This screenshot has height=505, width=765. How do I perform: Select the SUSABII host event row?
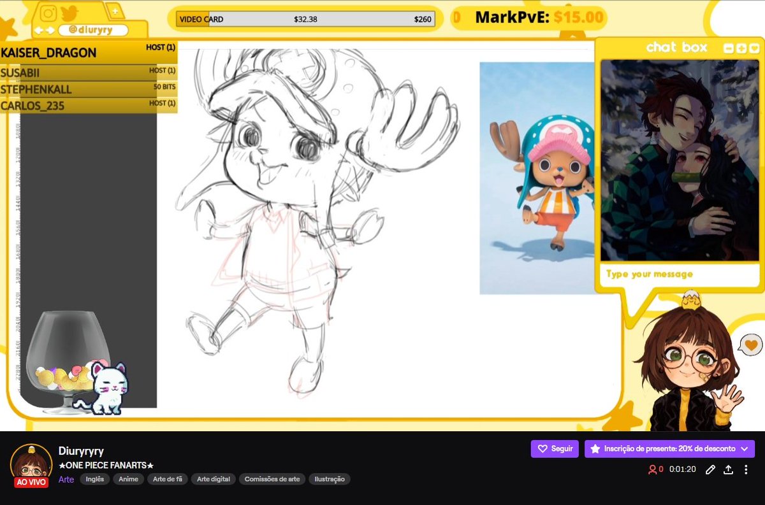[x=89, y=73]
